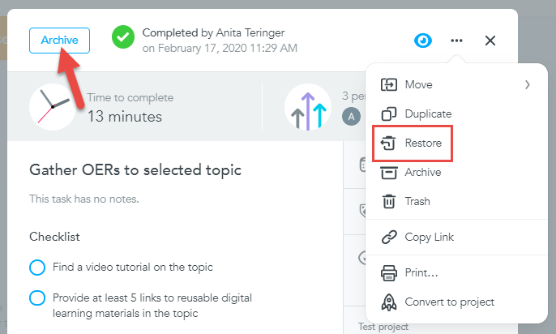Click the Print printer icon

[x=389, y=273]
